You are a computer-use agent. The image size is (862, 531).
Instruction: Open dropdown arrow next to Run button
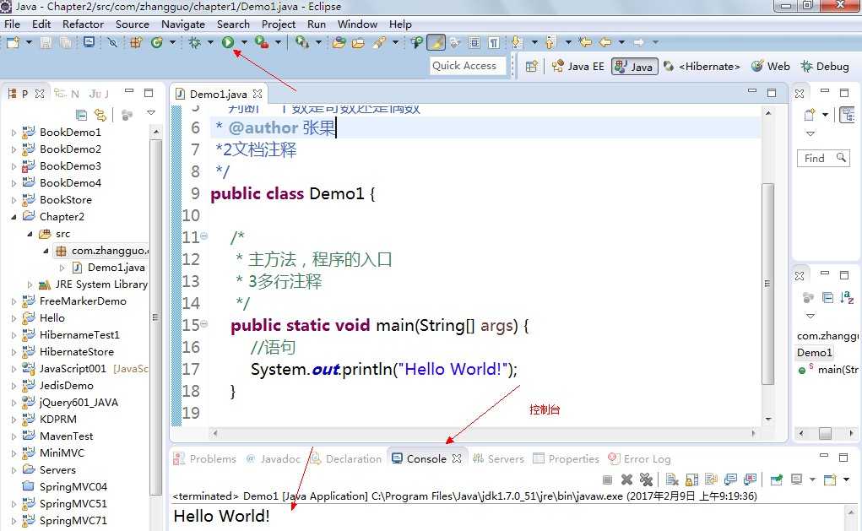[244, 42]
